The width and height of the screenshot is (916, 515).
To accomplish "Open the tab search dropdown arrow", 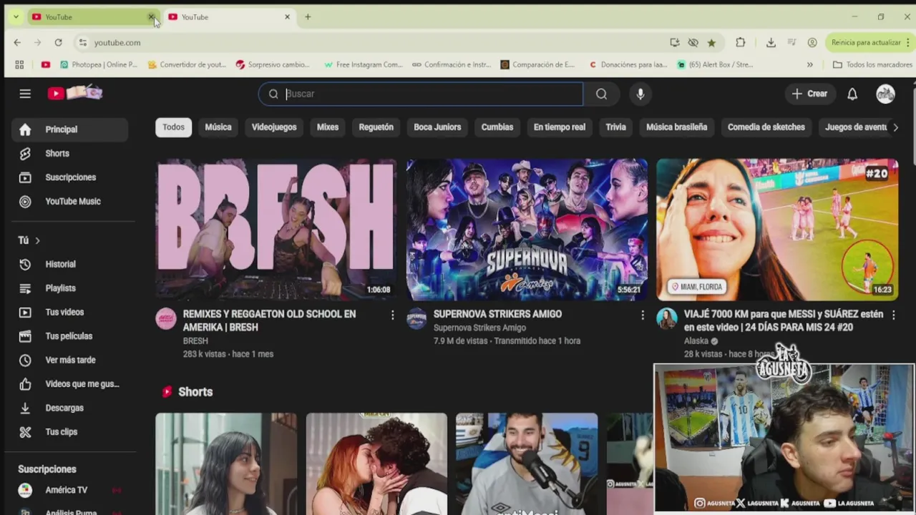I will (x=16, y=16).
